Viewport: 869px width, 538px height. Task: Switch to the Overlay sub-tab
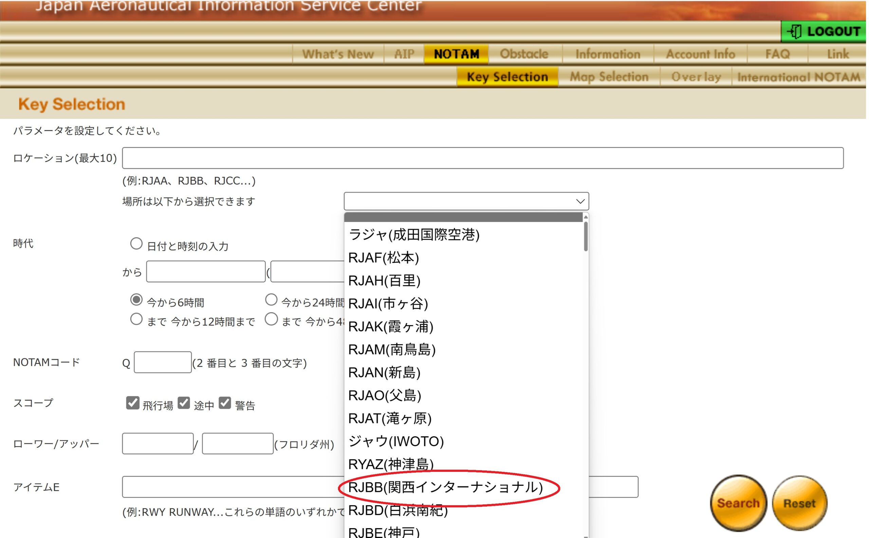click(696, 77)
